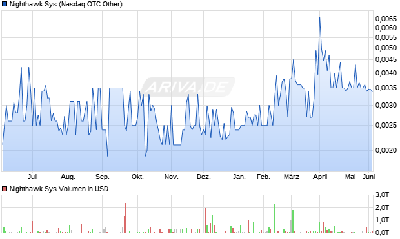This screenshot has width=400, height=239.
Task: Click the 0,0040 price axis value
Action: click(x=386, y=73)
